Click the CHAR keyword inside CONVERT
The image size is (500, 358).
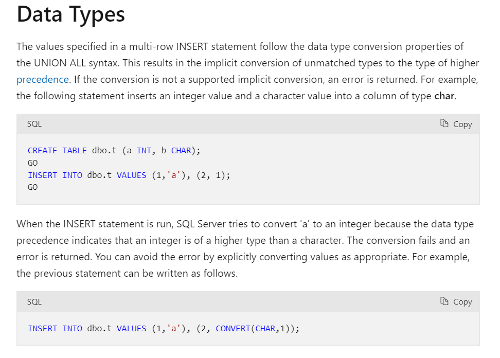265,328
